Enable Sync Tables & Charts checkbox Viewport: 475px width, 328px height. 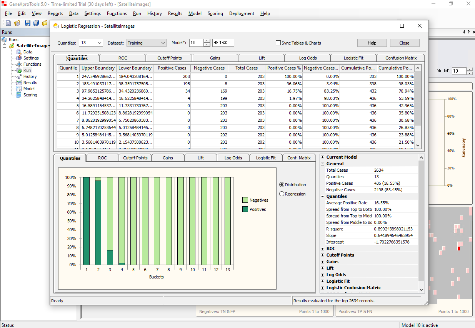click(x=278, y=43)
